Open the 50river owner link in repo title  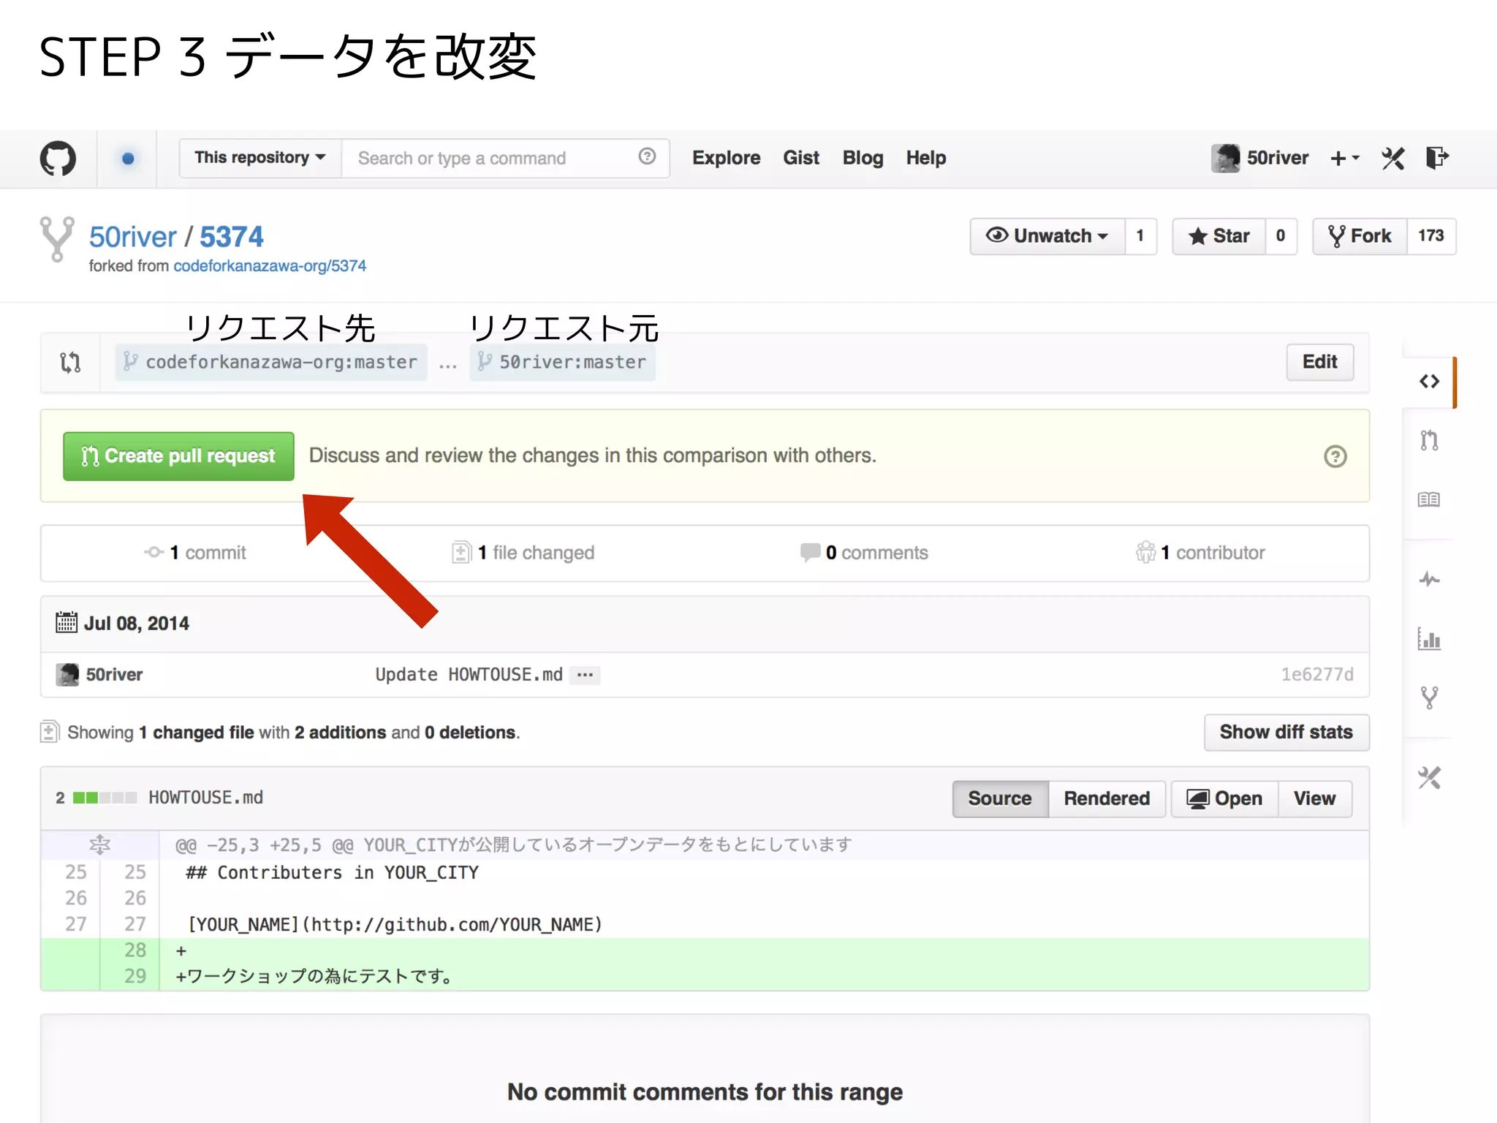click(133, 237)
